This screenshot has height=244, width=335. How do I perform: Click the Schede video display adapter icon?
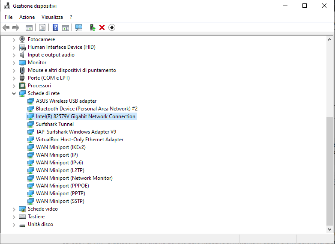point(22,209)
